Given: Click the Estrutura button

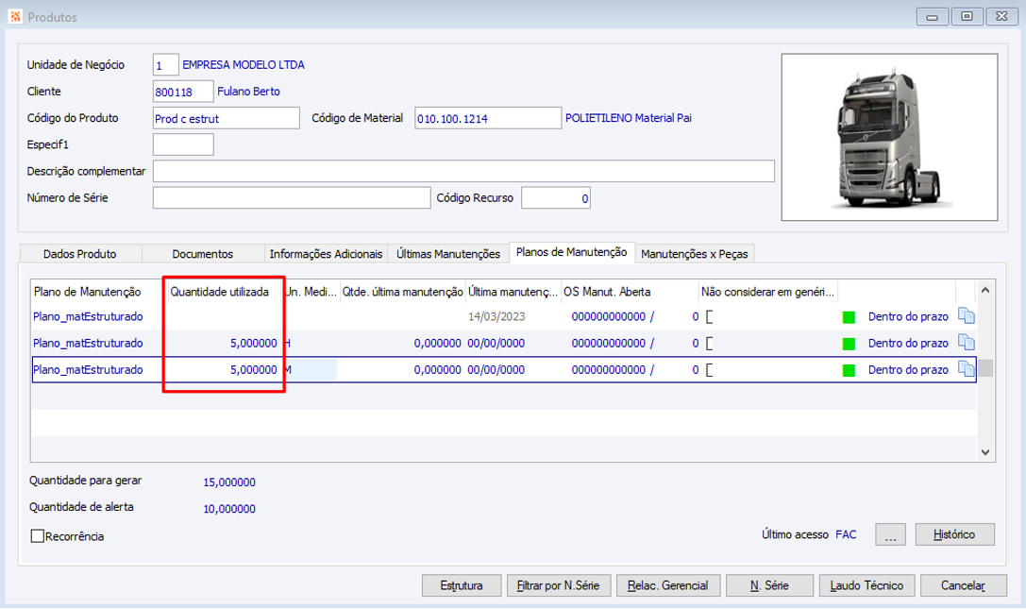Looking at the screenshot, I should [x=462, y=585].
